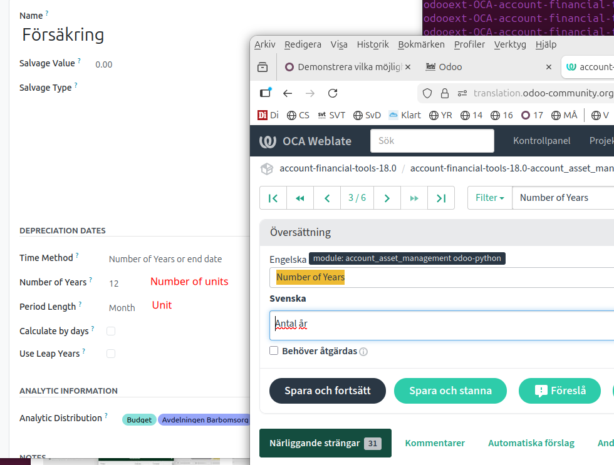The height and width of the screenshot is (465, 614).
Task: Open the Historik menu
Action: pos(373,44)
